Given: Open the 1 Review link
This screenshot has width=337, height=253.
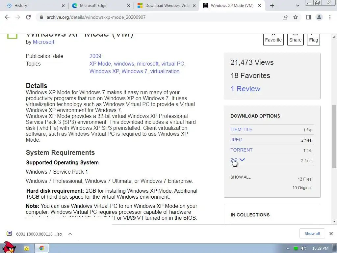Looking at the screenshot, I should 246,89.
